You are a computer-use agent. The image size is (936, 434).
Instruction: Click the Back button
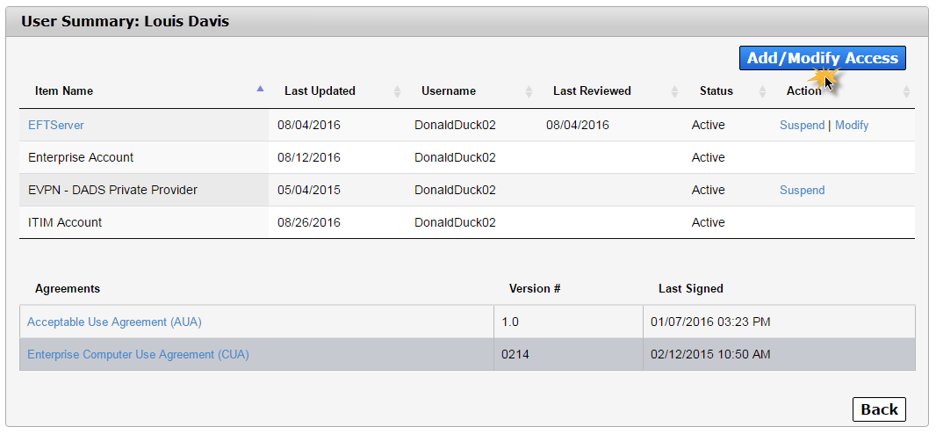tap(879, 409)
